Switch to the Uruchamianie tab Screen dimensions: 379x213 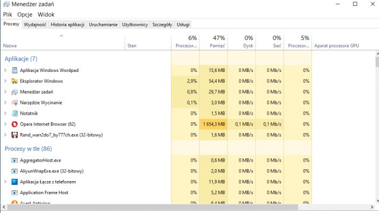[x=103, y=25]
